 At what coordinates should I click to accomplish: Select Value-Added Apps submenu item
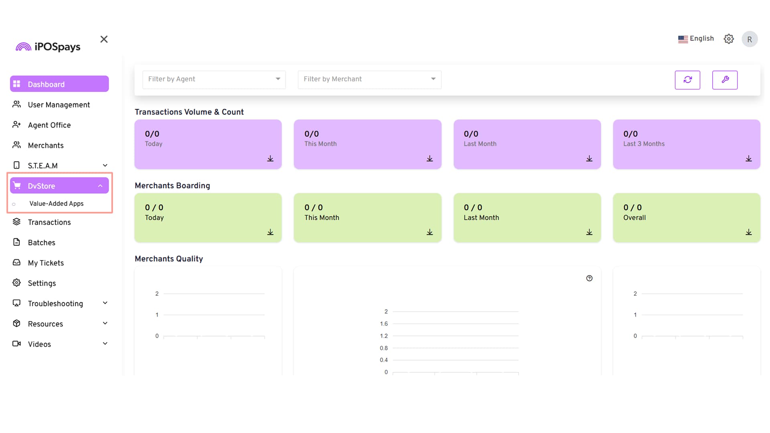[57, 204]
